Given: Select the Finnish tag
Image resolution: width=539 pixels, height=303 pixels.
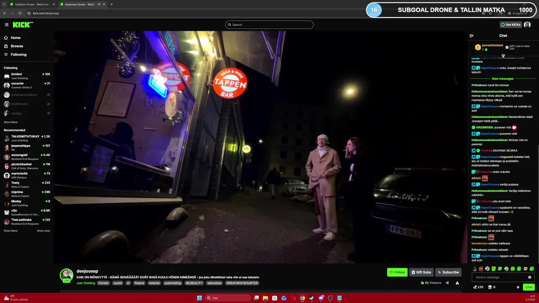Looking at the screenshot, I should click(x=104, y=283).
